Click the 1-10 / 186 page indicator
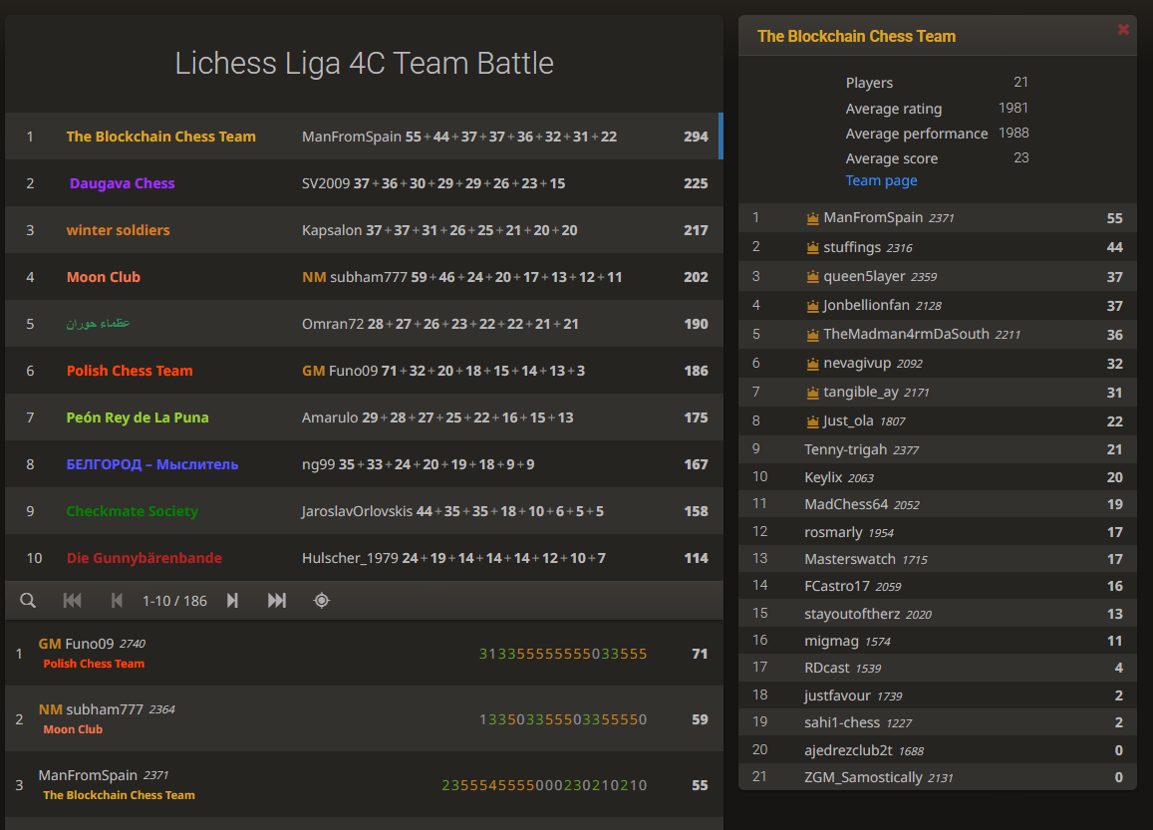Viewport: 1153px width, 830px height. (175, 601)
